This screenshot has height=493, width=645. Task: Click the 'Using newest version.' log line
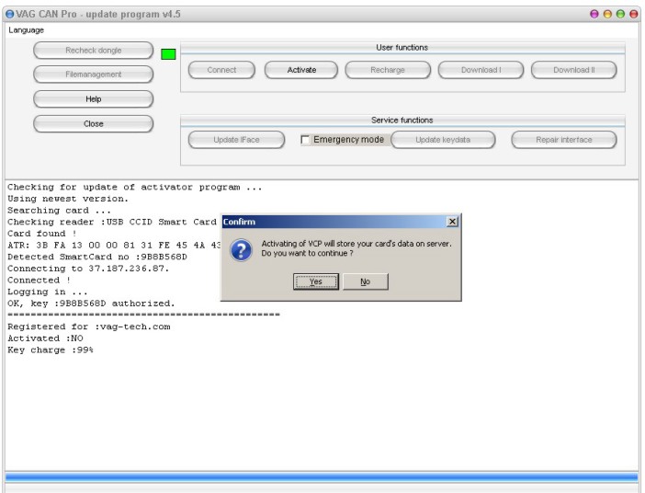68,199
